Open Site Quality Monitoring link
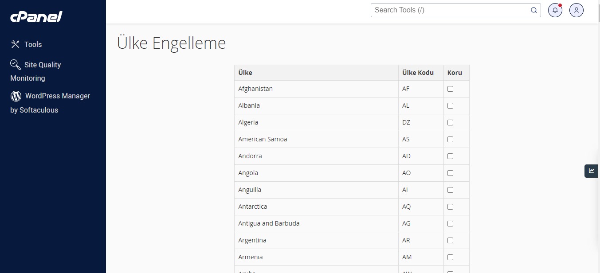The image size is (600, 273). click(35, 71)
